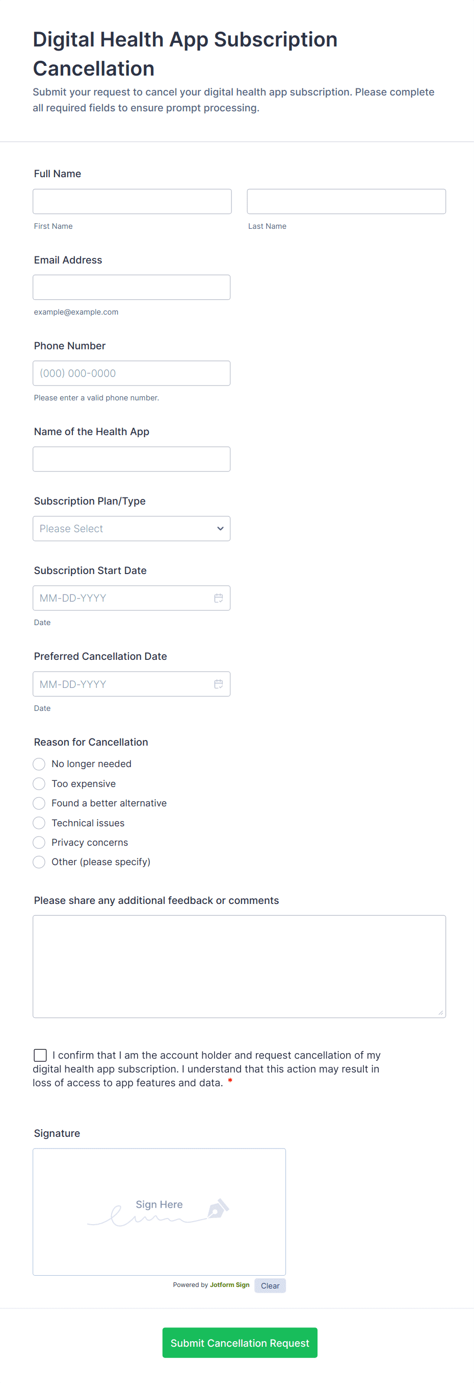The height and width of the screenshot is (1383, 474).
Task: Submit Cancellation Request button
Action: pyautogui.click(x=240, y=1343)
